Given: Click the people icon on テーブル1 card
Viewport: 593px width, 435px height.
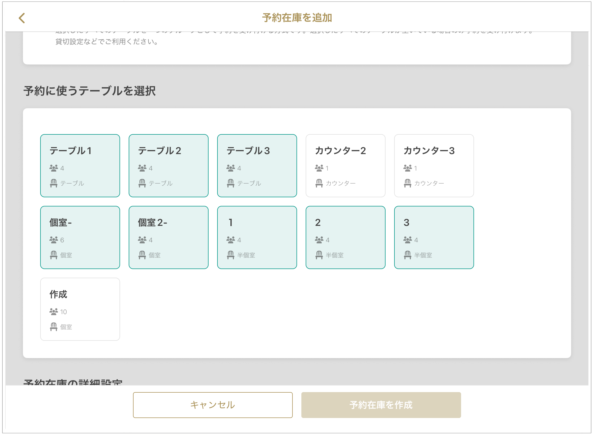Looking at the screenshot, I should coord(53,168).
